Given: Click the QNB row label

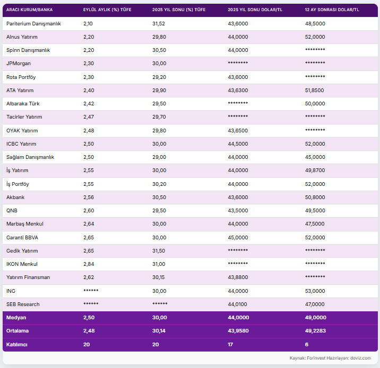Looking at the screenshot, I should tap(12, 211).
